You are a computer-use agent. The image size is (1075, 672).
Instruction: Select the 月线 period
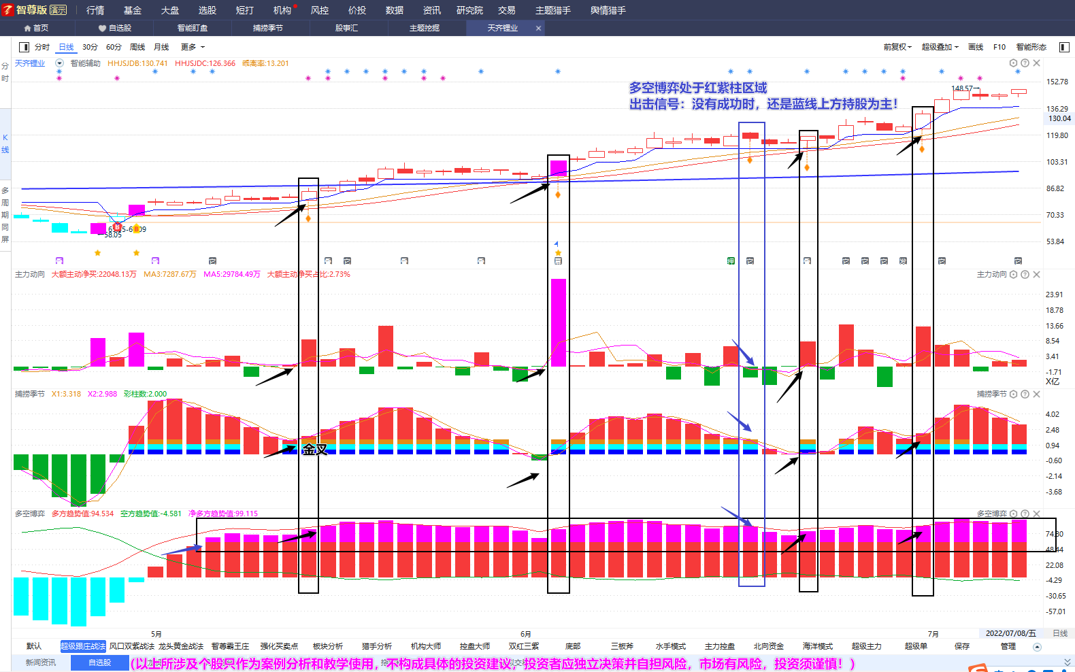161,47
